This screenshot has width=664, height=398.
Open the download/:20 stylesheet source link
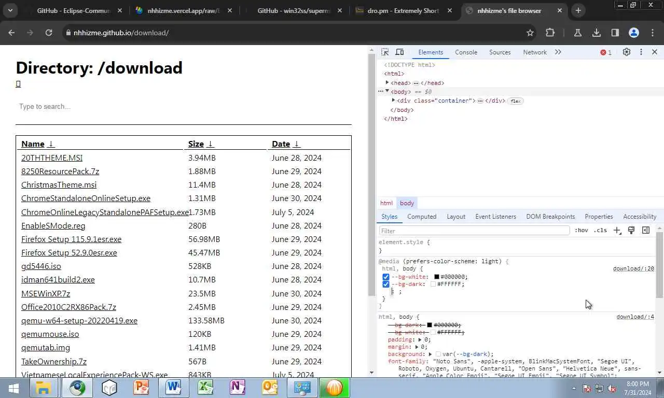[x=633, y=268]
